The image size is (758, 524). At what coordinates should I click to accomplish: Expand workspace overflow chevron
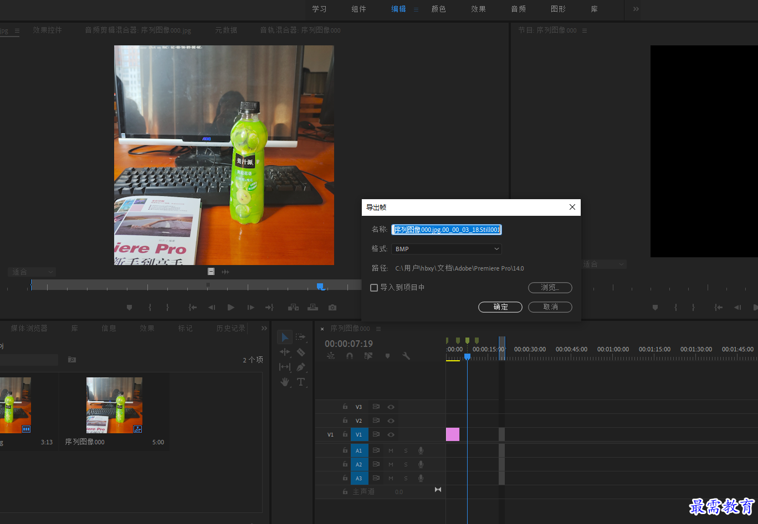[636, 9]
